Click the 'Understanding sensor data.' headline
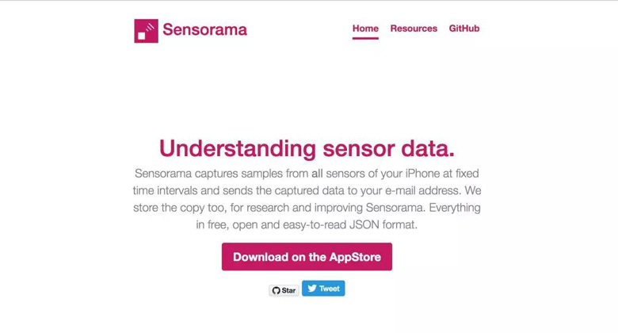Image resolution: width=618 pixels, height=333 pixels. point(307,148)
